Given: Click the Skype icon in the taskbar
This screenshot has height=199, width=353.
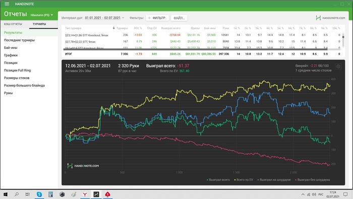Looking at the screenshot, I should click(x=39, y=194).
